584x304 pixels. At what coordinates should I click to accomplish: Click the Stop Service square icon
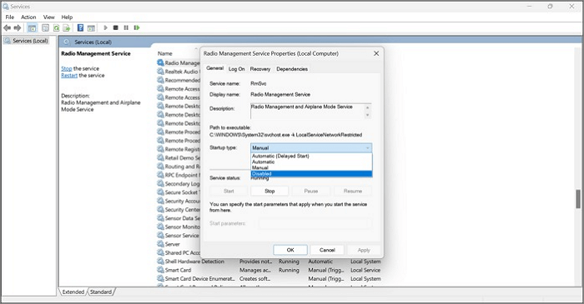(x=116, y=27)
